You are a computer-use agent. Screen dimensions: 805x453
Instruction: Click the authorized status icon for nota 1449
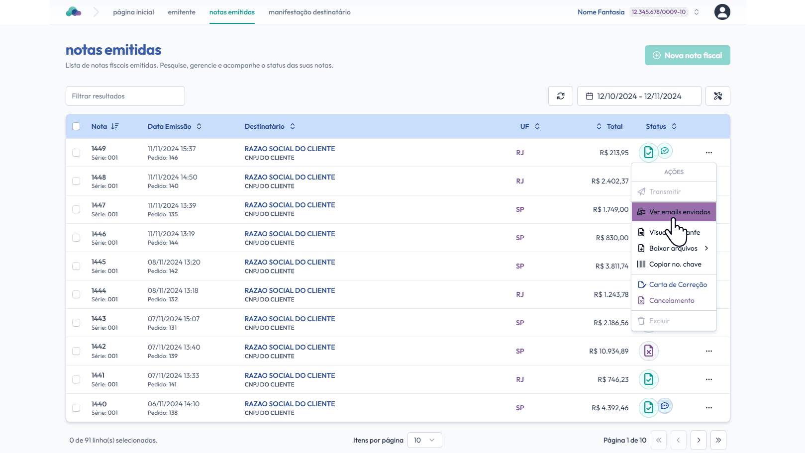coord(648,153)
